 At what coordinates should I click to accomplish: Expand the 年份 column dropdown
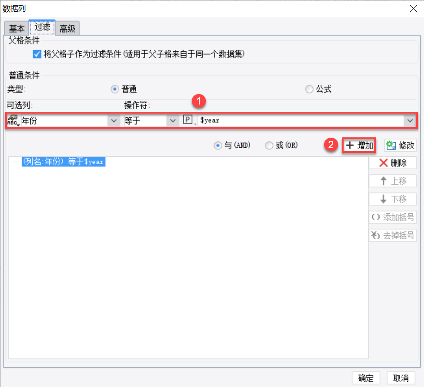tap(114, 121)
